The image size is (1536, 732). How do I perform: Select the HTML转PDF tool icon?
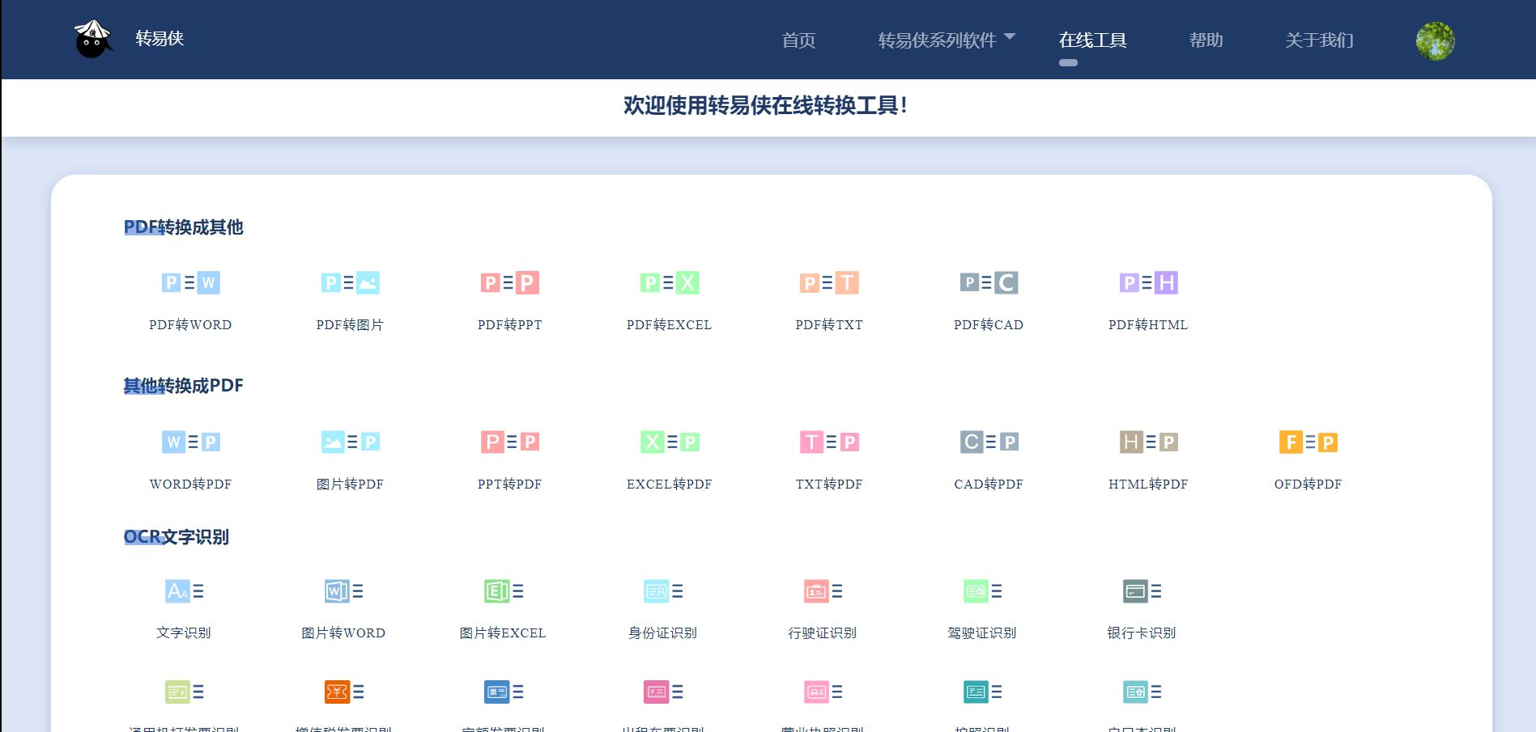tap(1148, 442)
